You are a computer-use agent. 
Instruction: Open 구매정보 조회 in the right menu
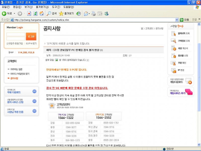pos(181,41)
